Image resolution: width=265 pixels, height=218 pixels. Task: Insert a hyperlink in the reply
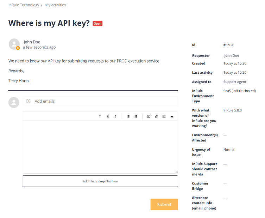pyautogui.click(x=156, y=116)
